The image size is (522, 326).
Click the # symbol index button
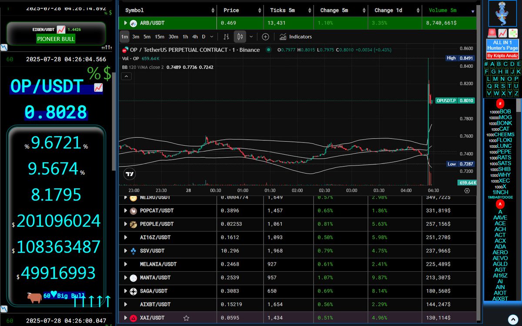pyautogui.click(x=486, y=64)
